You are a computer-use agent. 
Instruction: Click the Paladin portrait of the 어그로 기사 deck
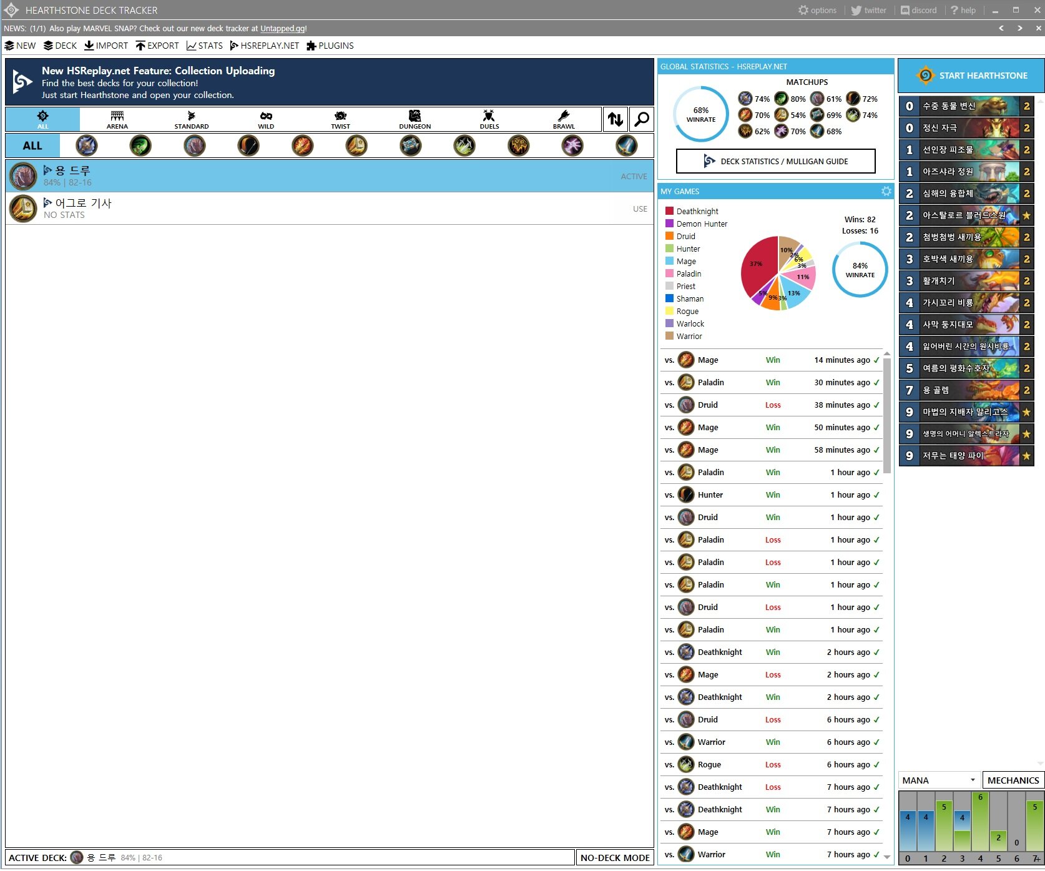23,209
